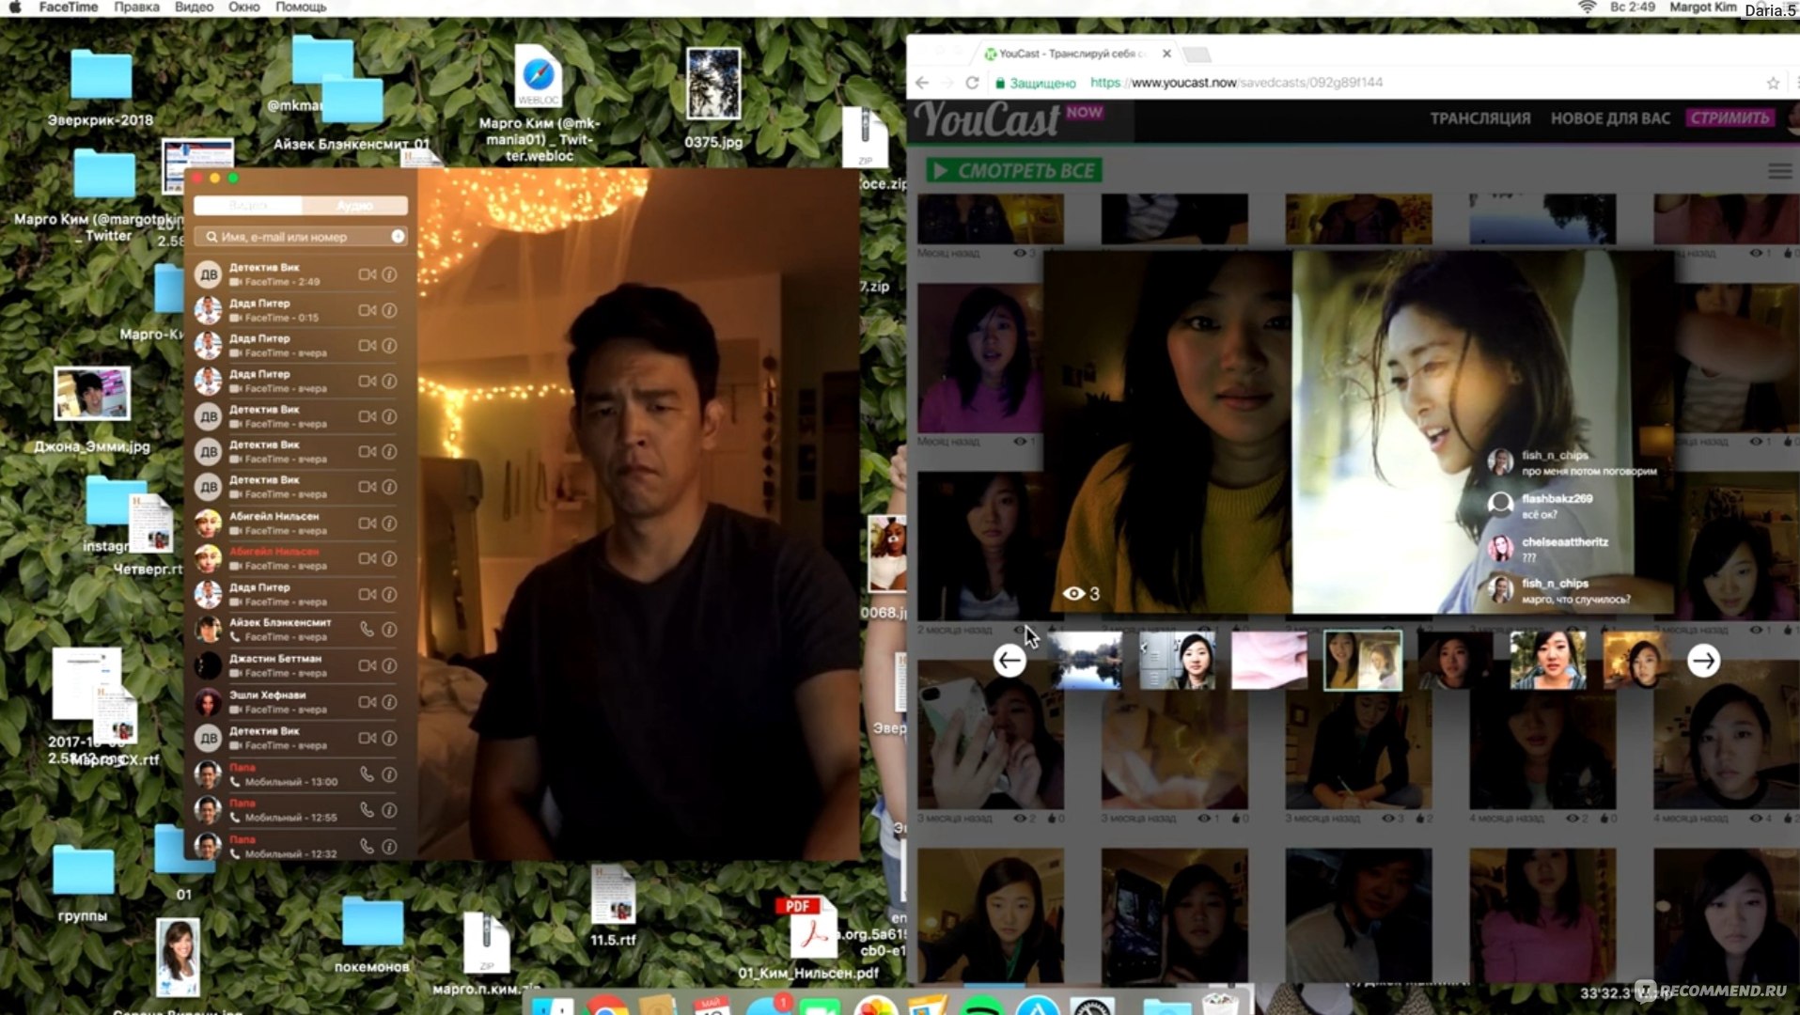Click the chelseattheritz comment
This screenshot has width=1800, height=1015.
1549,549
